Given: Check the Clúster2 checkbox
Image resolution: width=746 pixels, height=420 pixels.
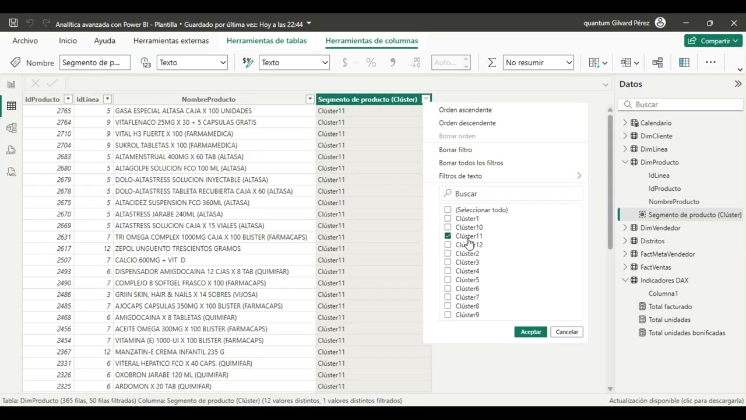Looking at the screenshot, I should 448,254.
